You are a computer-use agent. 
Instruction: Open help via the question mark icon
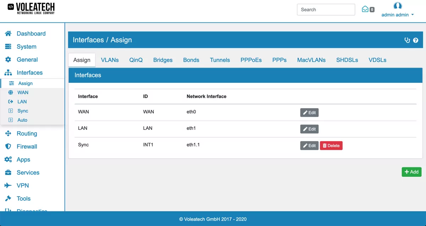point(416,40)
